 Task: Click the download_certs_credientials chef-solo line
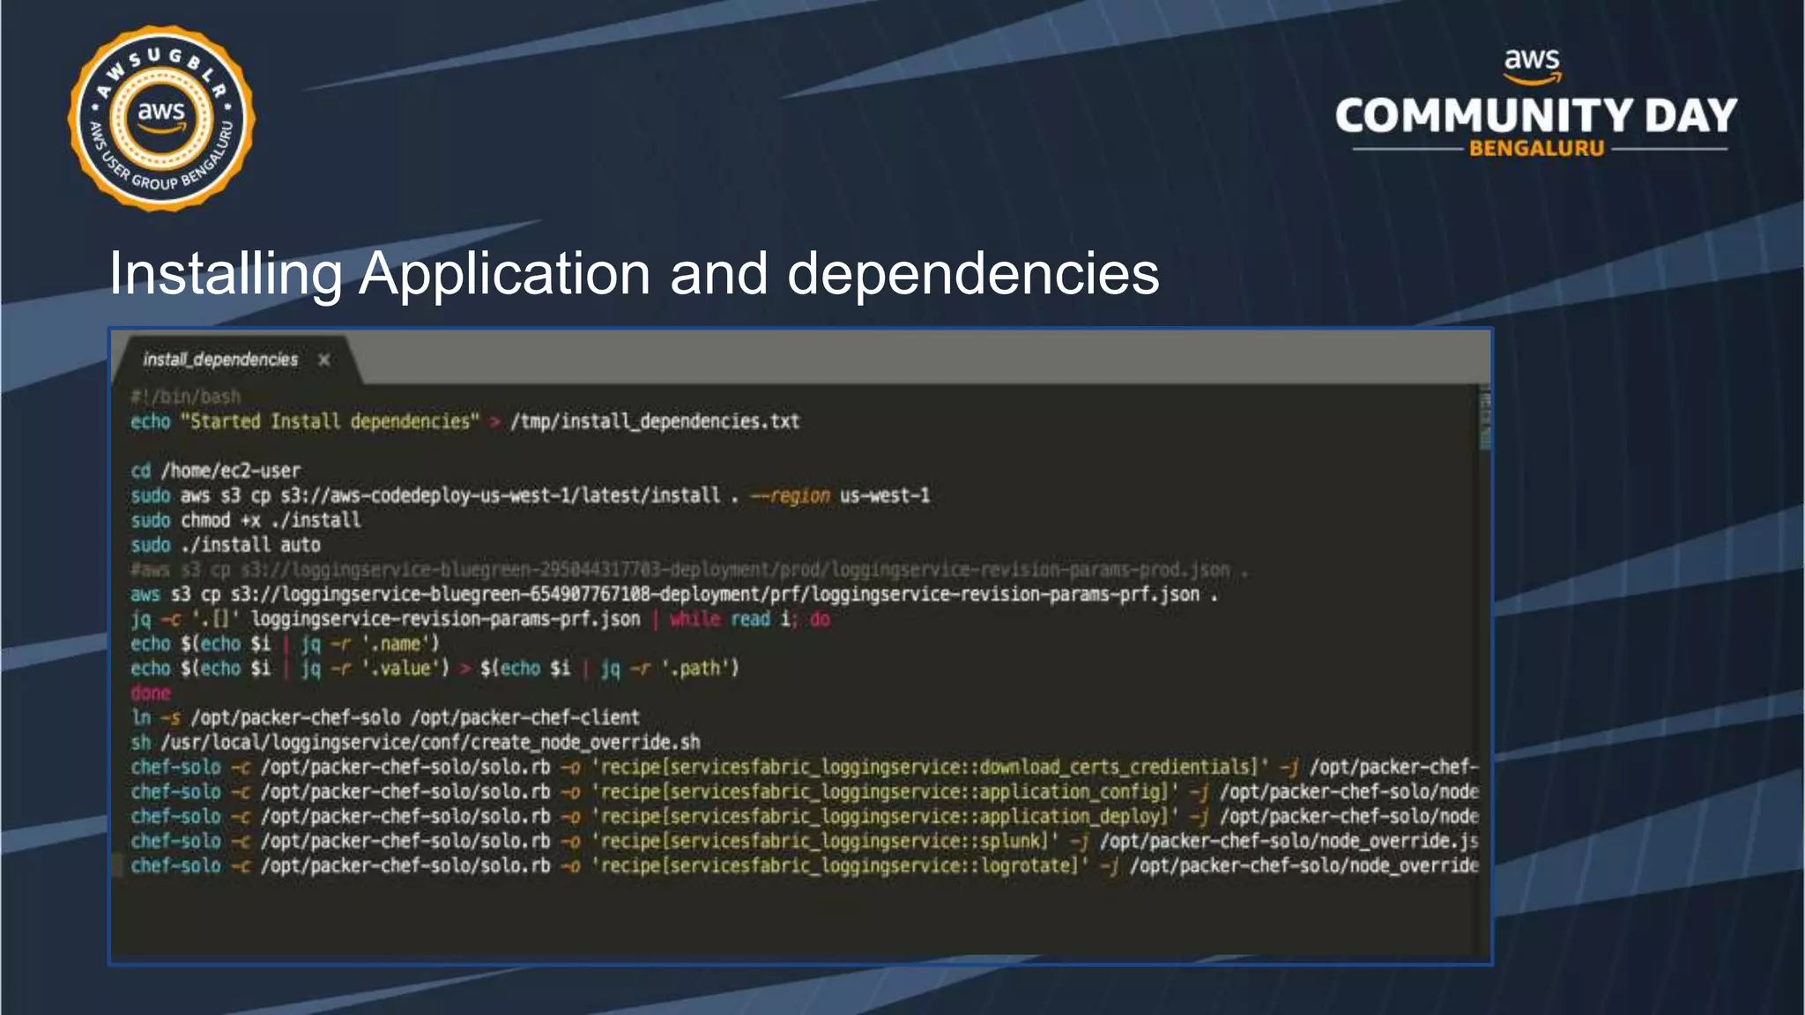point(804,767)
